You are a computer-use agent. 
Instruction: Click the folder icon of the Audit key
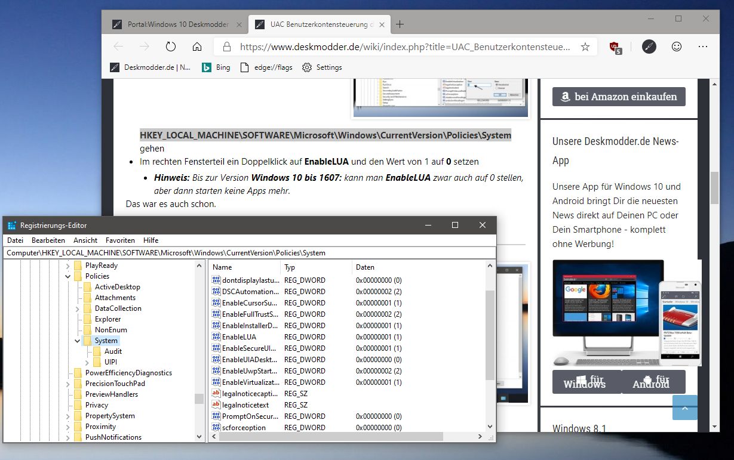[97, 351]
